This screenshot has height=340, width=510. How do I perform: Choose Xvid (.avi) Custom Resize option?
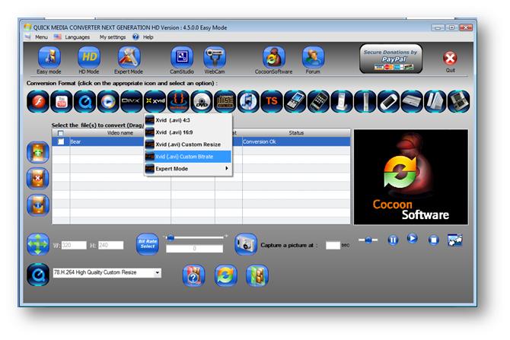coord(188,145)
